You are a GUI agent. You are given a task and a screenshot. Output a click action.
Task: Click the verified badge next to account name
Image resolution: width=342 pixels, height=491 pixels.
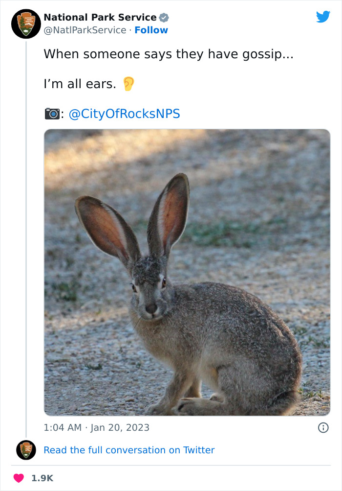click(x=163, y=17)
